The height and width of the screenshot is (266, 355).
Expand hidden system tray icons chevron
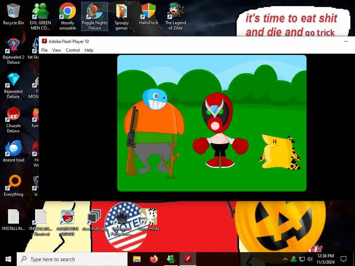pos(285,259)
